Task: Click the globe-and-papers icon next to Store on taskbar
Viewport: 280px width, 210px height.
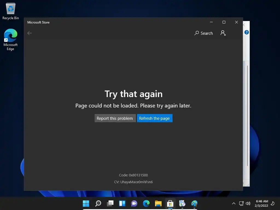Action: coord(182,203)
